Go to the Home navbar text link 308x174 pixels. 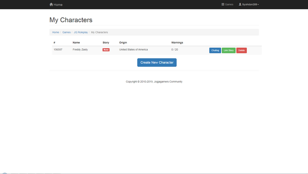58,5
